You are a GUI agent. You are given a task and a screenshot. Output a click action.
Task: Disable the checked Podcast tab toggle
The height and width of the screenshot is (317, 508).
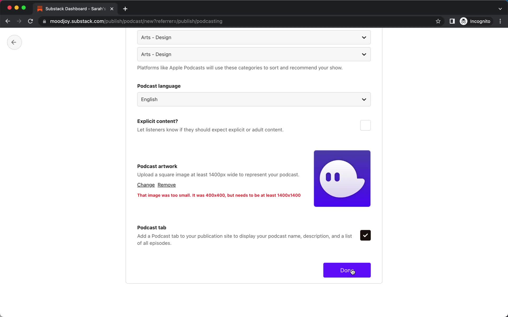click(x=365, y=235)
